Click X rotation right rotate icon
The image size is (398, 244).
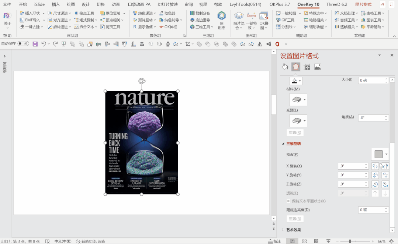(x=385, y=166)
